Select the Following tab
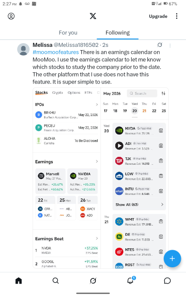The width and height of the screenshot is (186, 297). point(118,33)
